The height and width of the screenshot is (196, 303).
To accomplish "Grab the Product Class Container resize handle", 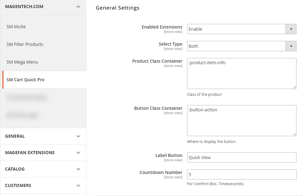I will [x=294, y=87].
